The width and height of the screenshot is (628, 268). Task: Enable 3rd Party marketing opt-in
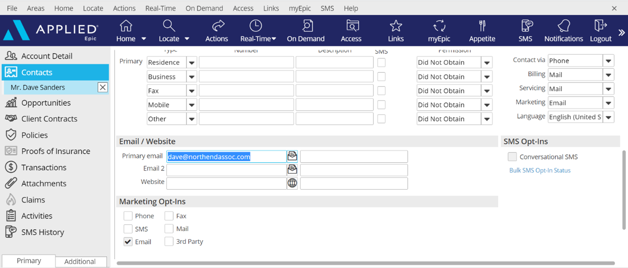pos(169,241)
